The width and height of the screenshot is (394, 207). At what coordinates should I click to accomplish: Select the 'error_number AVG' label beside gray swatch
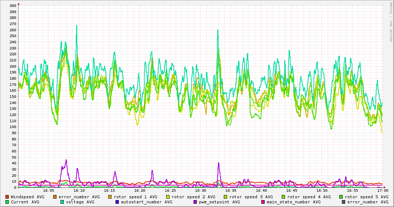point(368,202)
